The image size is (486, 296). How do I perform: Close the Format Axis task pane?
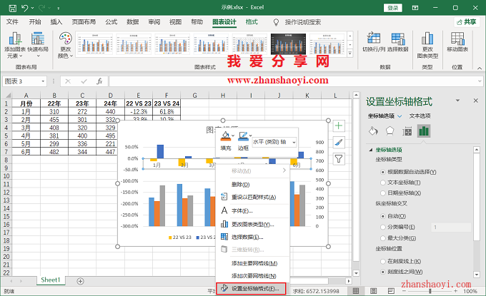coord(476,101)
